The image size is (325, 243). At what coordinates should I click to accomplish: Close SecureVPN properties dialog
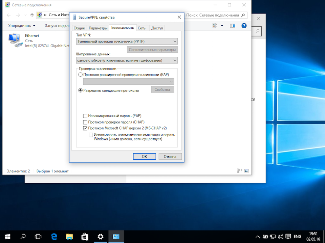[179, 17]
